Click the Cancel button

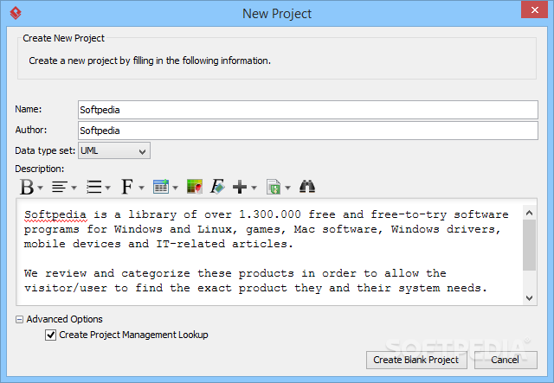pos(506,360)
